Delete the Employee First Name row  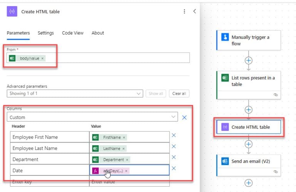[174, 135]
